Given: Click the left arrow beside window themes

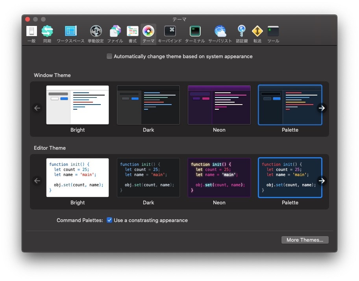Looking at the screenshot, I should pyautogui.click(x=37, y=108).
